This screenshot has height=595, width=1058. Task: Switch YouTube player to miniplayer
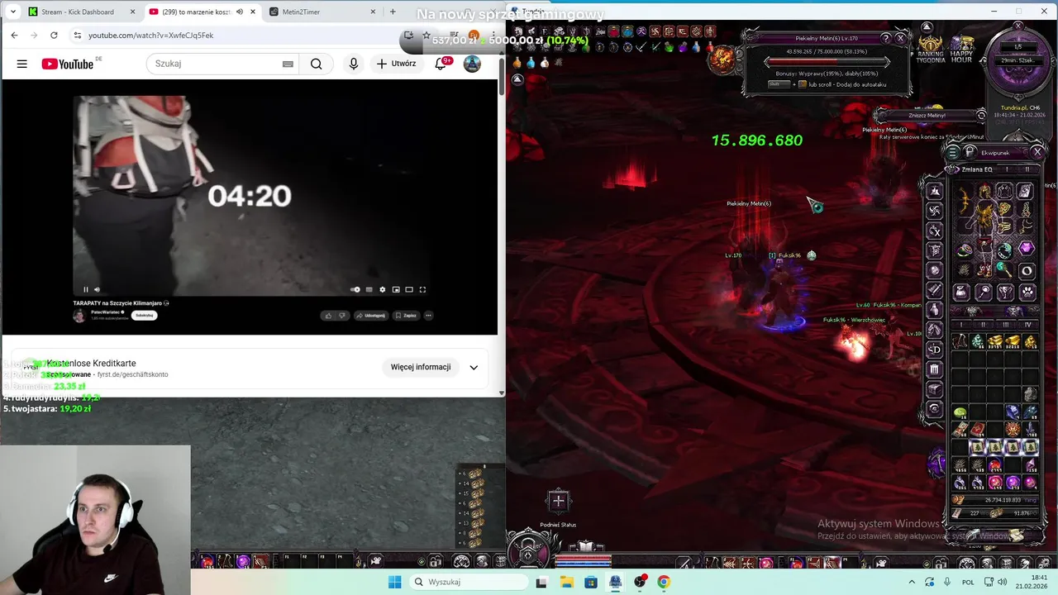(x=396, y=289)
